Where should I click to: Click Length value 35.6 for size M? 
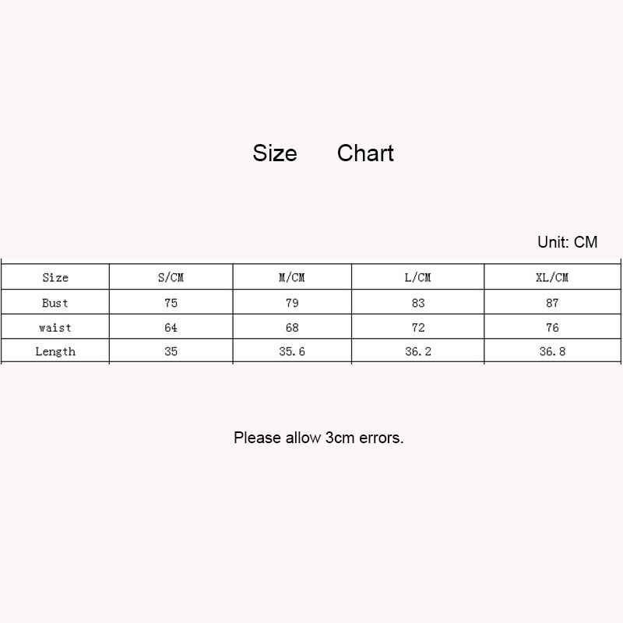pos(291,352)
